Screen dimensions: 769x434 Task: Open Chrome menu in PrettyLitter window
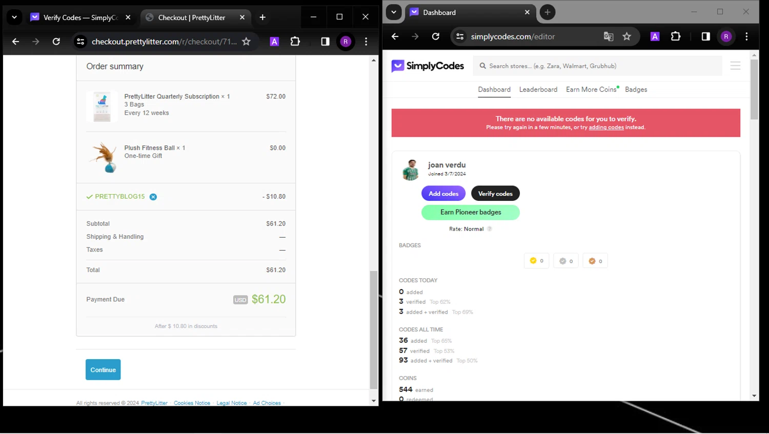pyautogui.click(x=366, y=42)
